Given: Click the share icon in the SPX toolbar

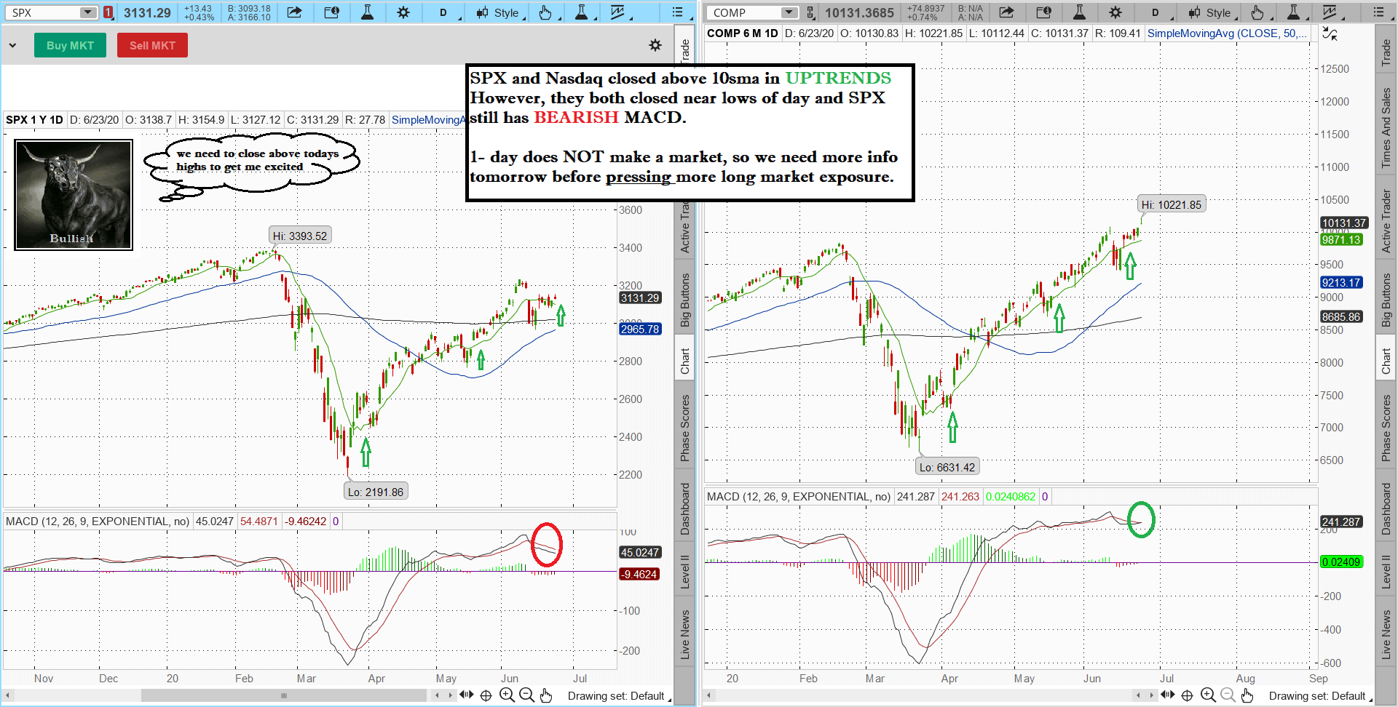Looking at the screenshot, I should tap(294, 12).
